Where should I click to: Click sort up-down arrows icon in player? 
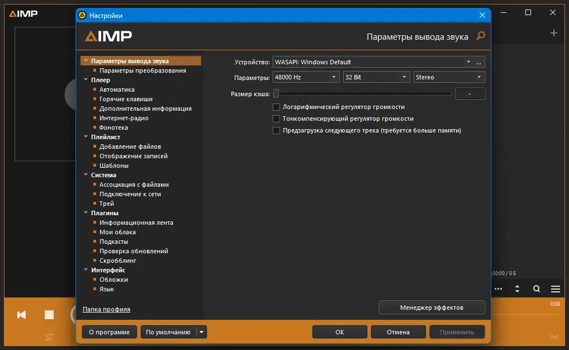[517, 289]
